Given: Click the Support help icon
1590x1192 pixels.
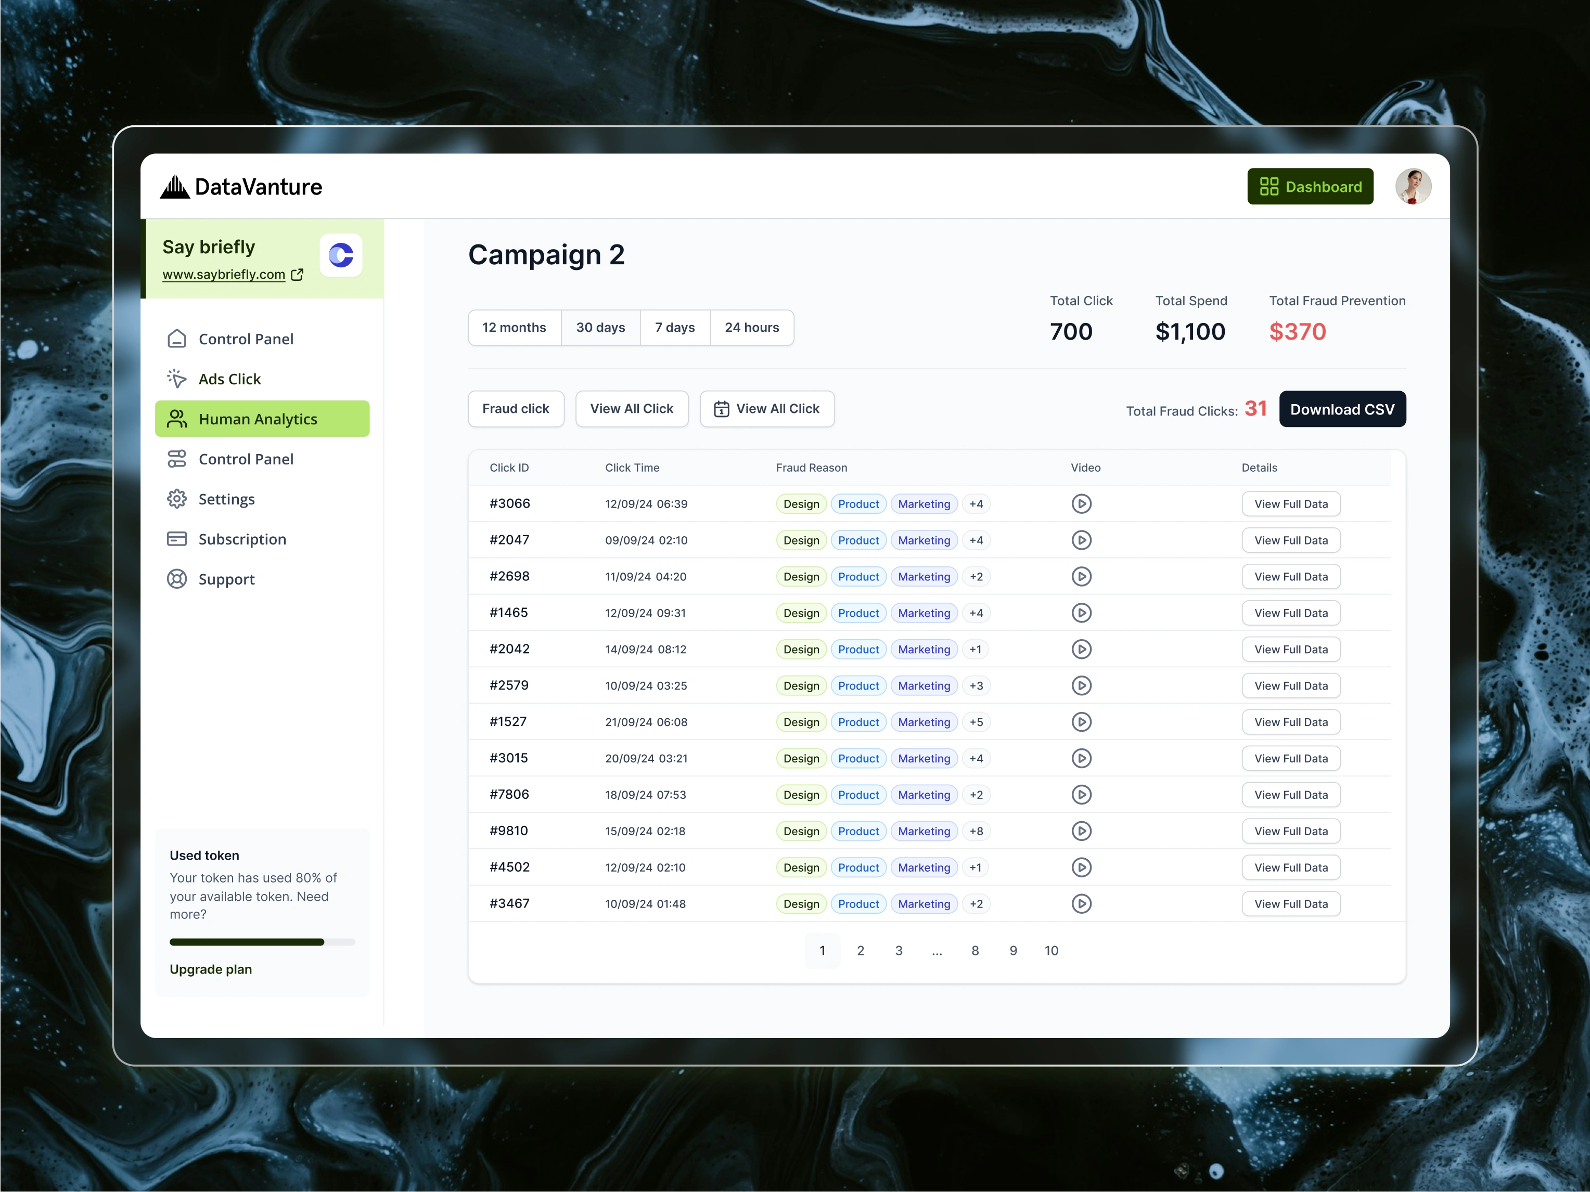Looking at the screenshot, I should tap(177, 579).
